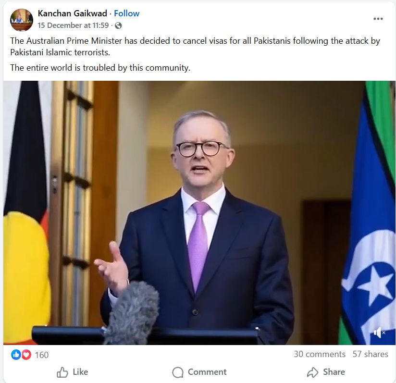396x383 pixels.
Task: Open the 15 December at 11:59 timestamp
Action: coord(73,25)
